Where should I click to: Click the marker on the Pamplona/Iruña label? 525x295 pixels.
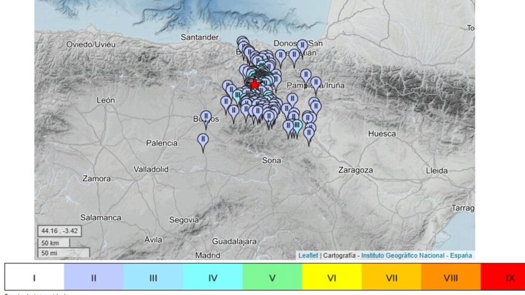pos(316,83)
